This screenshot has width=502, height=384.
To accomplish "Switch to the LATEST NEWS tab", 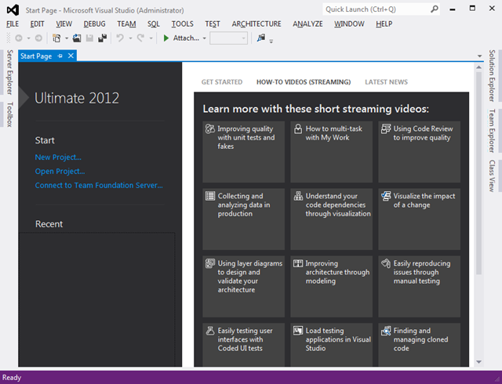I will click(x=386, y=82).
